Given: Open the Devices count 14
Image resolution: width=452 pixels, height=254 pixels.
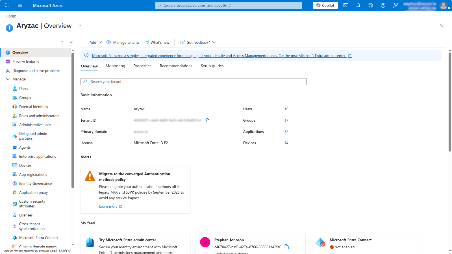Looking at the screenshot, I should click(x=286, y=143).
